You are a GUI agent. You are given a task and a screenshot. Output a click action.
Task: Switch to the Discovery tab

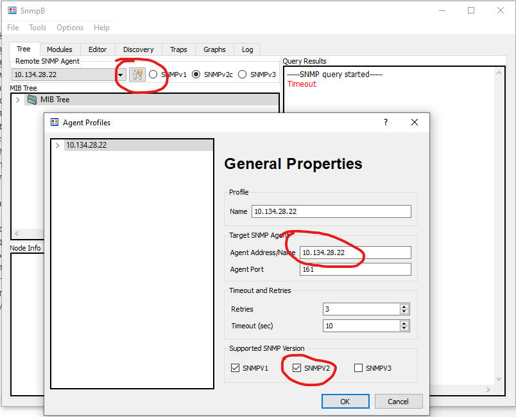[x=138, y=49]
